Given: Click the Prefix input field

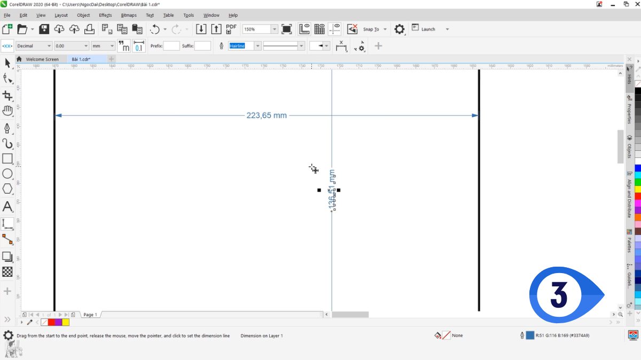Looking at the screenshot, I should coord(171,46).
